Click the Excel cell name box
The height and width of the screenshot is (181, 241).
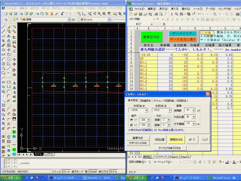click(144, 24)
